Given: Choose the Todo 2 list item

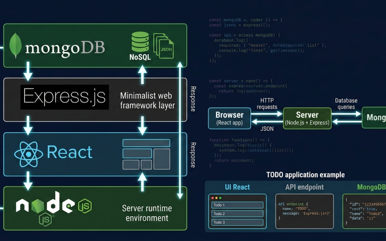Looking at the screenshot, I should tap(237, 214).
